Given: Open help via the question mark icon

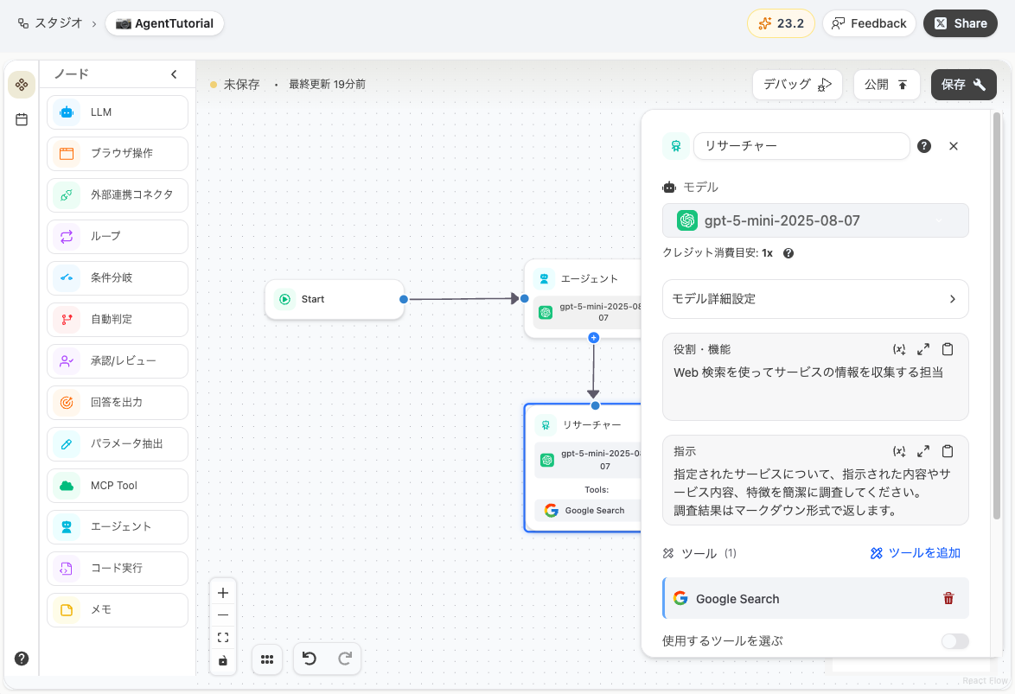Looking at the screenshot, I should (x=21, y=657).
